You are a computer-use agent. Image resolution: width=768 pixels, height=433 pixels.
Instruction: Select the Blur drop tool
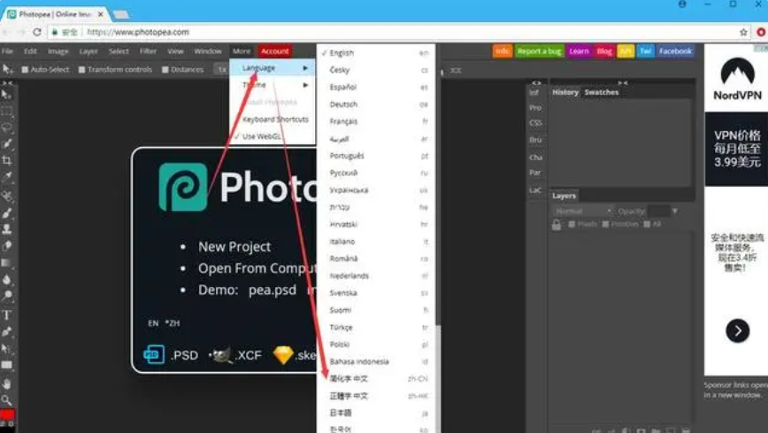(6, 280)
